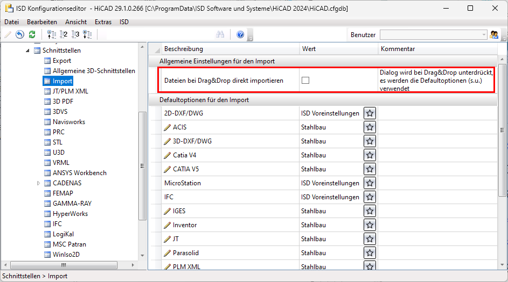Click the tree panel vertical scrollbar thumb
This screenshot has height=282, width=508.
coord(142,166)
